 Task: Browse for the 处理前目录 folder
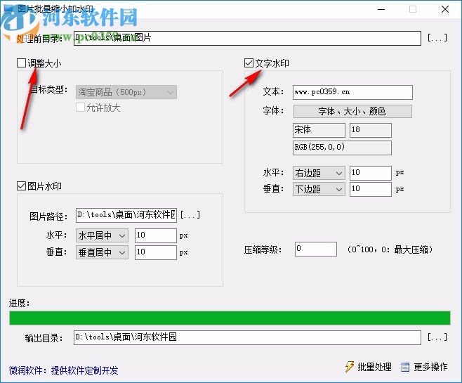coord(437,38)
